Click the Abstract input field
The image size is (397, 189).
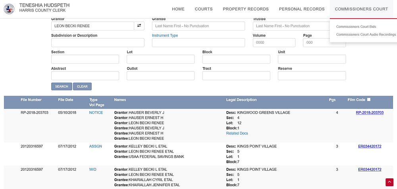(85, 75)
